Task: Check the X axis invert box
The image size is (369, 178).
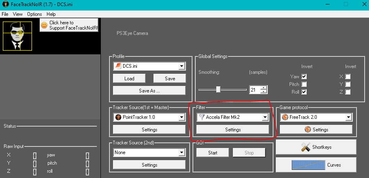Action: tap(348, 76)
